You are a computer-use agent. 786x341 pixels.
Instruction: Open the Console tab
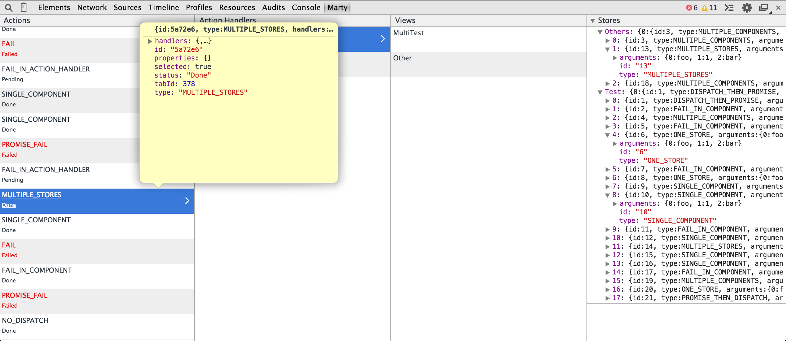click(306, 7)
